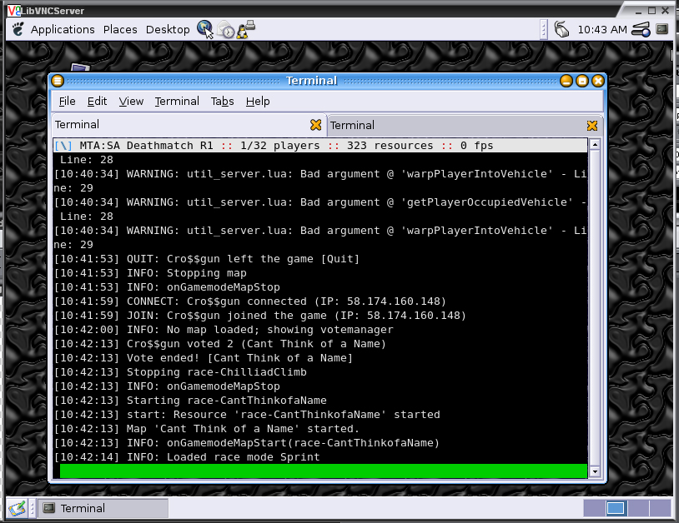Click the 10:43 AM clock
The width and height of the screenshot is (679, 523).
pos(601,29)
